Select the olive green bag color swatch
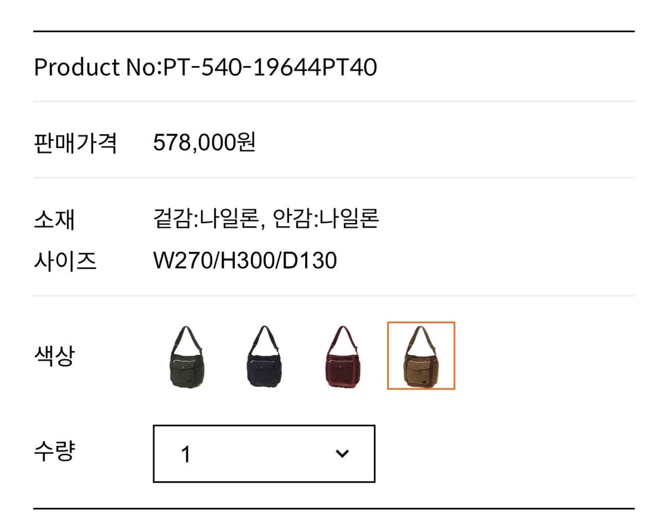This screenshot has height=514, width=668. (187, 357)
